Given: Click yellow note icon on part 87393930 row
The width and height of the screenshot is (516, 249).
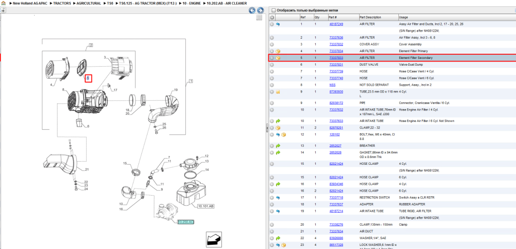Looking at the screenshot, I should [278, 92].
